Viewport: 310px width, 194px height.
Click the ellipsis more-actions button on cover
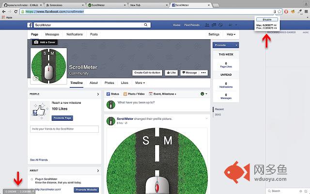coord(203,73)
